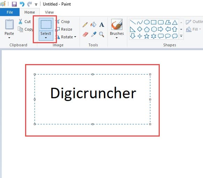Choose the Down arrow shape
Image resolution: width=203 pixels, height=178 pixels.
(133, 36)
